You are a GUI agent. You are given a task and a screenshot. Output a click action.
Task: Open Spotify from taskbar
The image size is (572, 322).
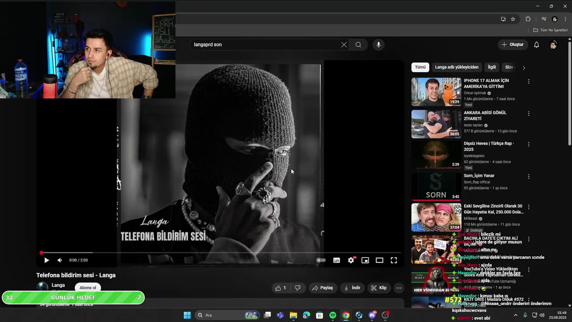click(332, 315)
